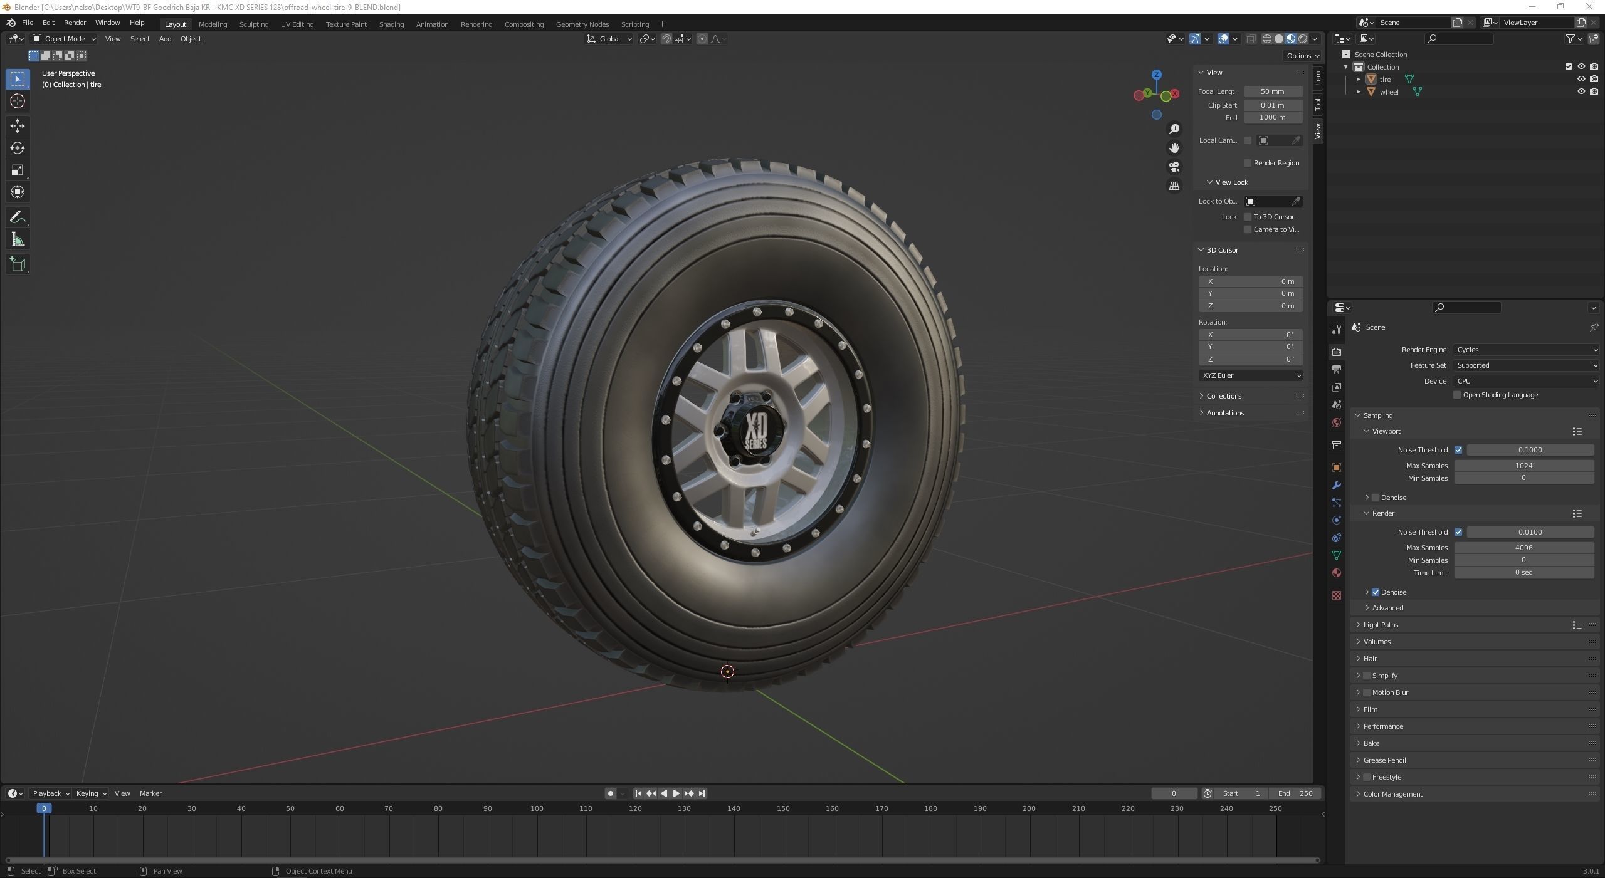This screenshot has height=878, width=1605.
Task: Switch orthographic/perspective grid icon
Action: click(1174, 186)
